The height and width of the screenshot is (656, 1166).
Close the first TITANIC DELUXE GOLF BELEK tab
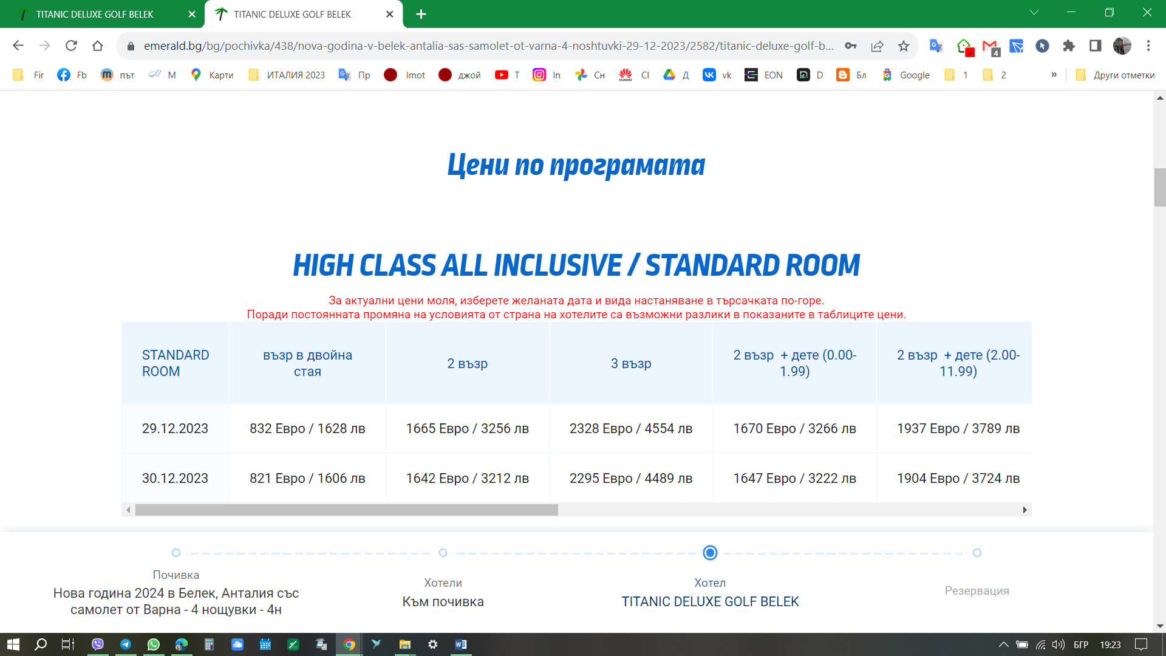tap(192, 14)
